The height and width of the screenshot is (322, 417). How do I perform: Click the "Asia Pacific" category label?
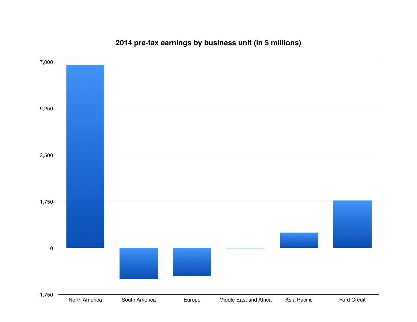coord(299,300)
